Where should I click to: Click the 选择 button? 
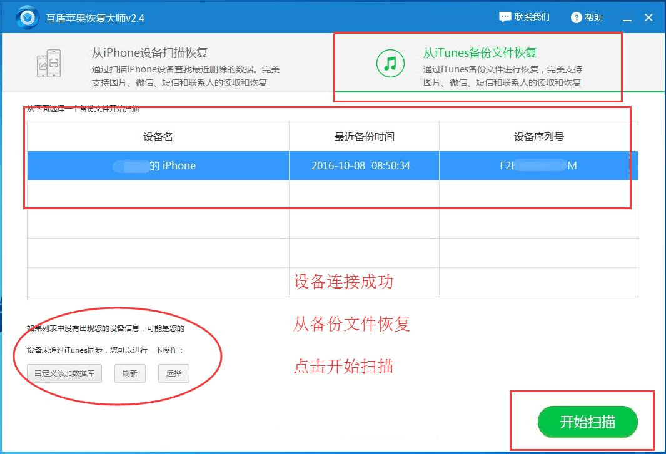[174, 373]
